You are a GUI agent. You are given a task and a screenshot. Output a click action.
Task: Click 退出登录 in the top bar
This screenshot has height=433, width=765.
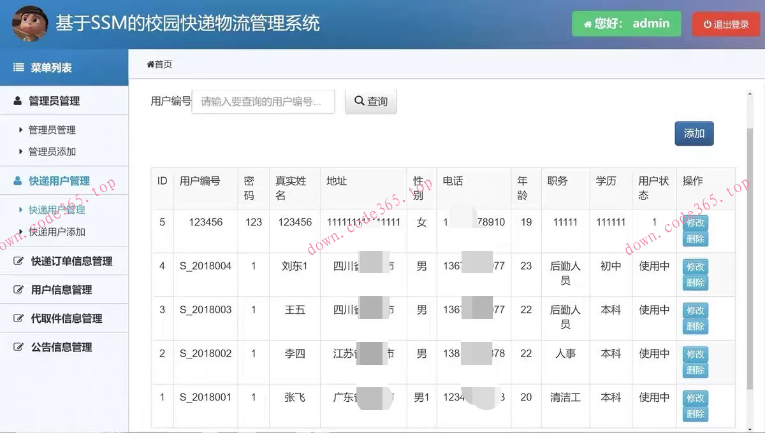point(726,24)
